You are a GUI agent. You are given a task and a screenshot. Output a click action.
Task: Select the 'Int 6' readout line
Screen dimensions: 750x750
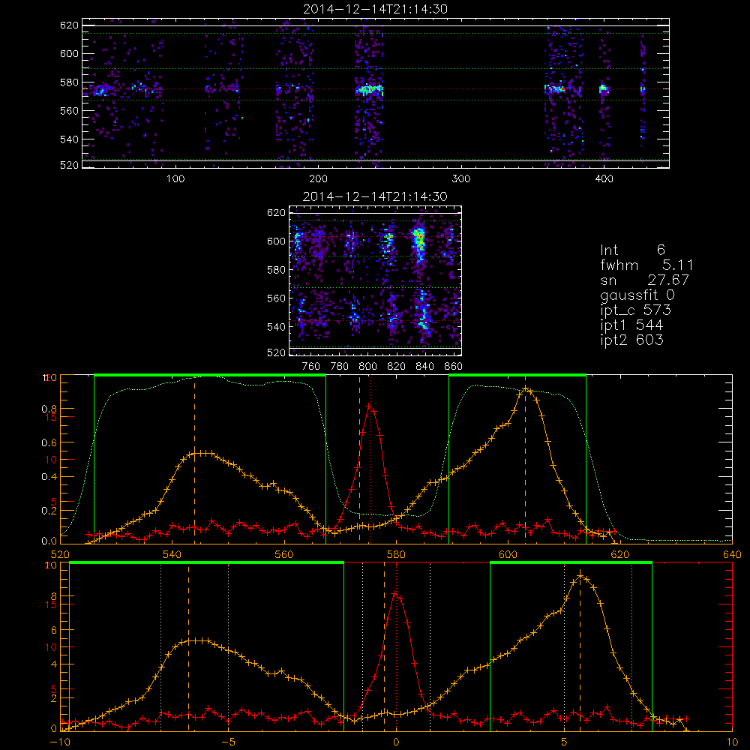(x=632, y=250)
